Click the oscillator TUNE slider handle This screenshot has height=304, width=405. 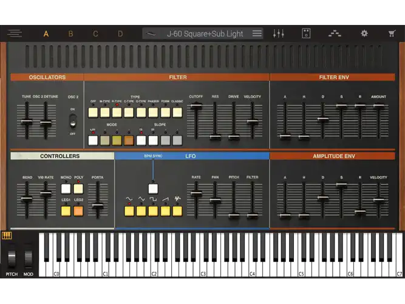click(27, 122)
